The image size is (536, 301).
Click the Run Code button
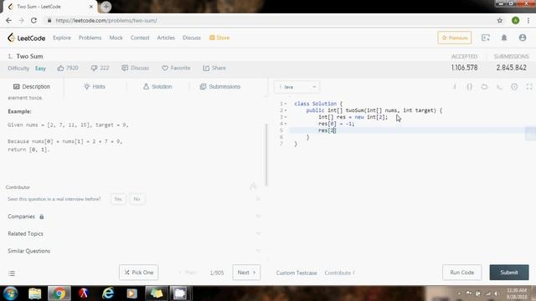[461, 273]
